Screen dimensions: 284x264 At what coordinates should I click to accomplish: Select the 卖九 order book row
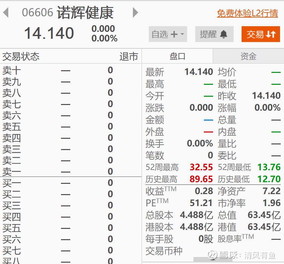pos(71,81)
